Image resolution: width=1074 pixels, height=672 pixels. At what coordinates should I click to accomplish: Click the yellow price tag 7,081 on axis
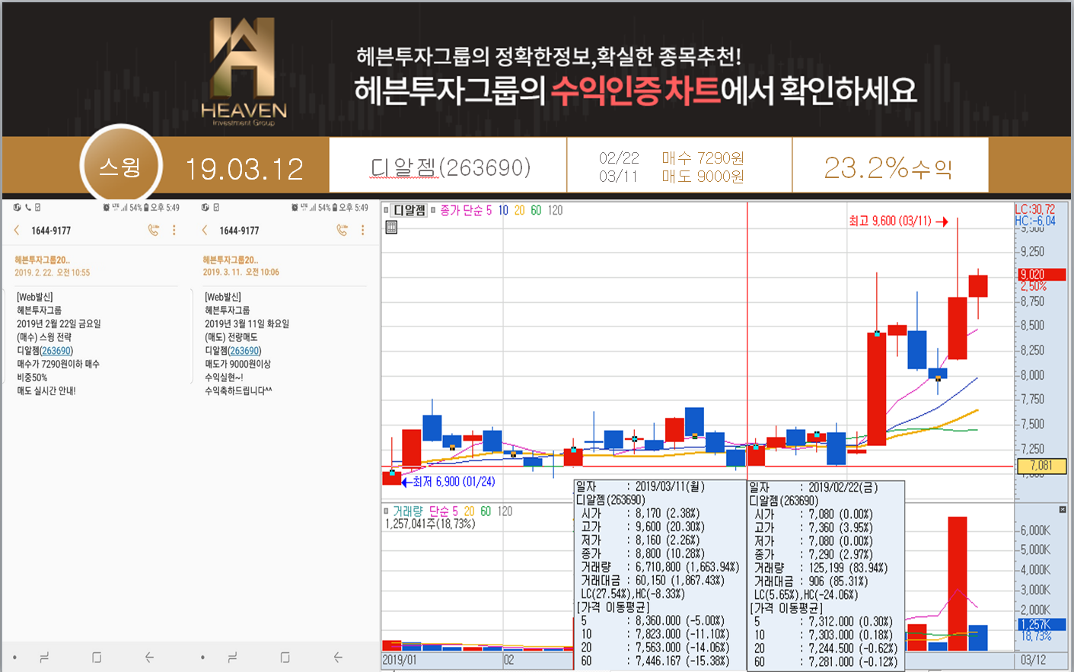click(1042, 465)
